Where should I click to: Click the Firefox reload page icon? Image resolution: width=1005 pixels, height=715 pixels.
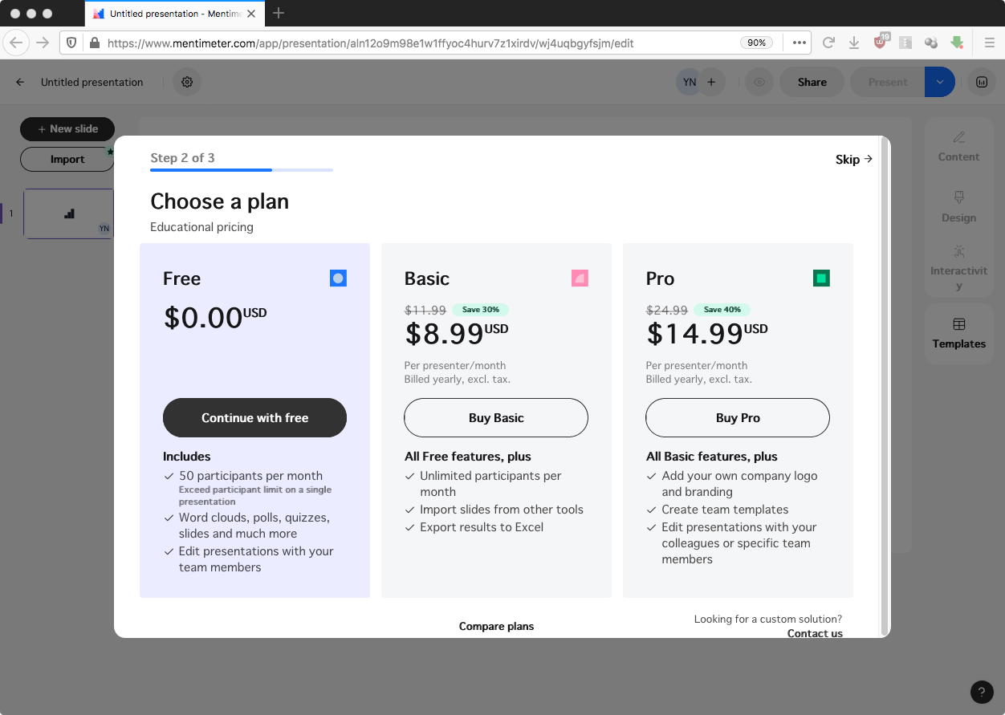coord(829,43)
